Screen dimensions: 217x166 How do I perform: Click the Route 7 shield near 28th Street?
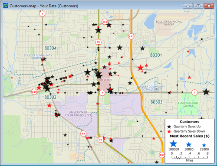point(102,93)
